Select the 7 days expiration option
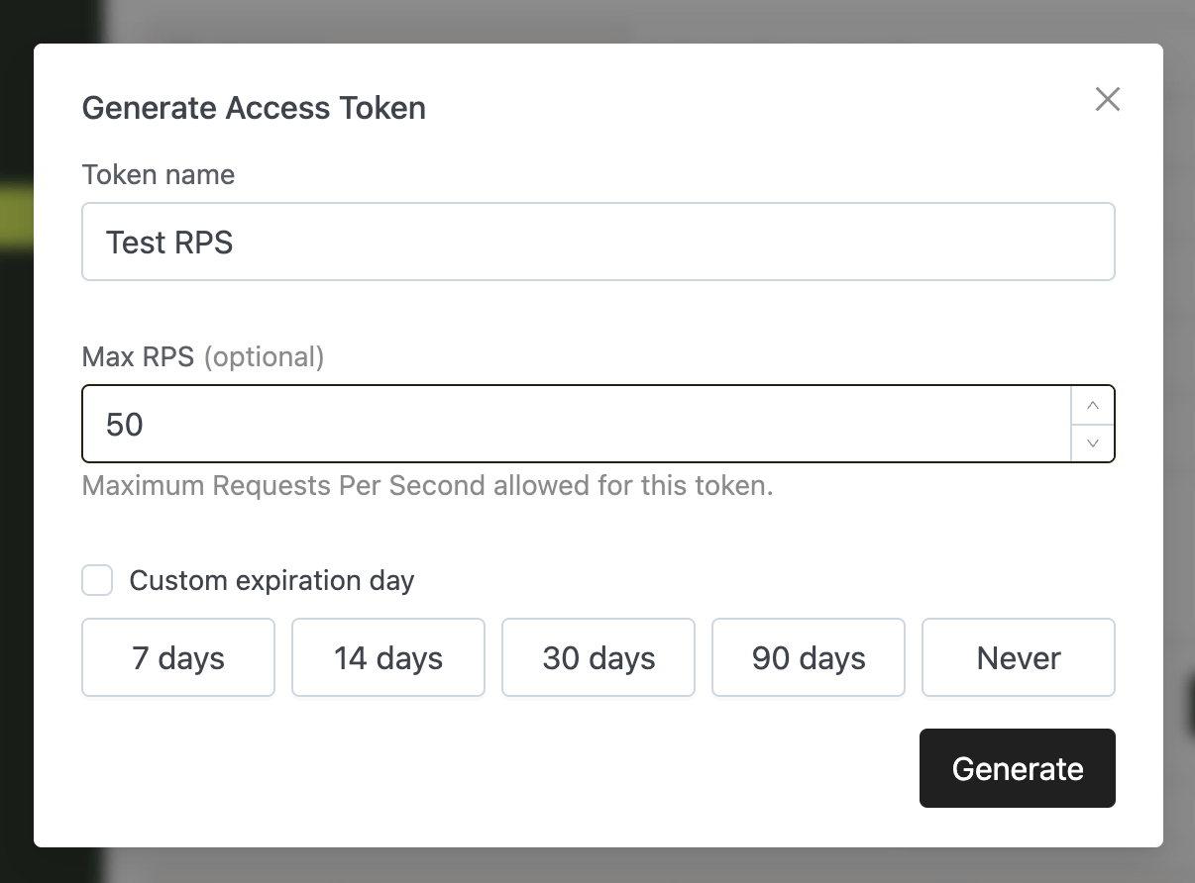The width and height of the screenshot is (1195, 883). click(178, 658)
